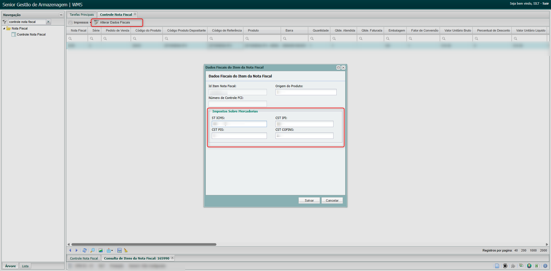The image size is (551, 271).
Task: Click the magnifier search icon in bottom toolbar
Action: [92, 250]
